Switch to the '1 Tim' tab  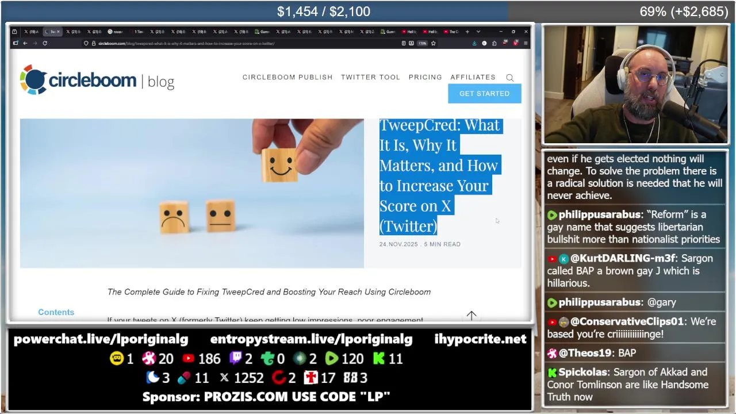(x=137, y=32)
